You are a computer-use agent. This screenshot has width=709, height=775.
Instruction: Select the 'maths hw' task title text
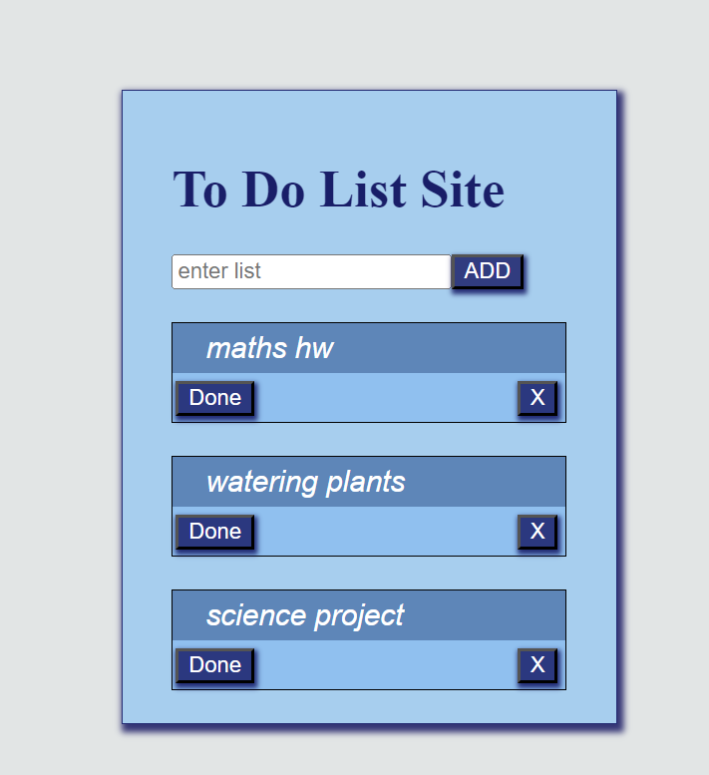coord(269,348)
